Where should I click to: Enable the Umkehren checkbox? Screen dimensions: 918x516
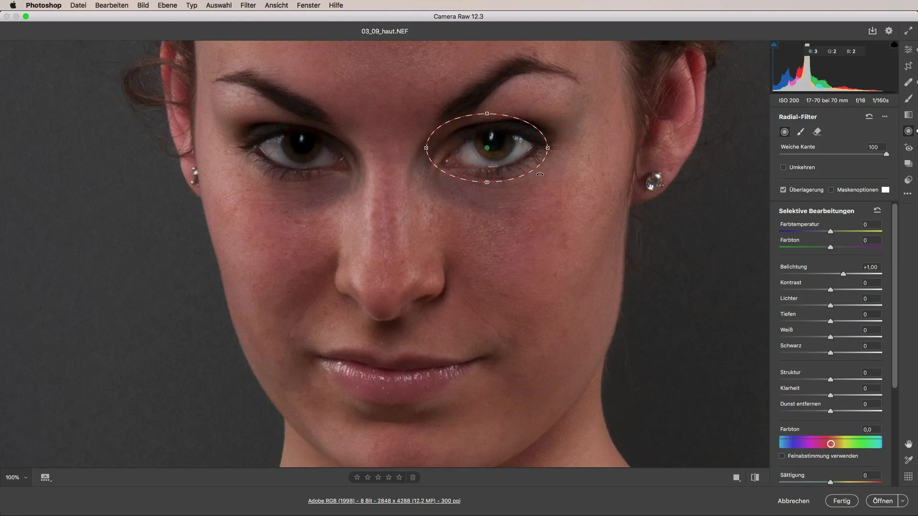(783, 167)
